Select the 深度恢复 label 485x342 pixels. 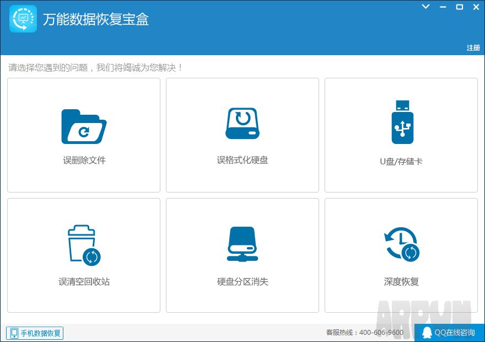pyautogui.click(x=401, y=281)
